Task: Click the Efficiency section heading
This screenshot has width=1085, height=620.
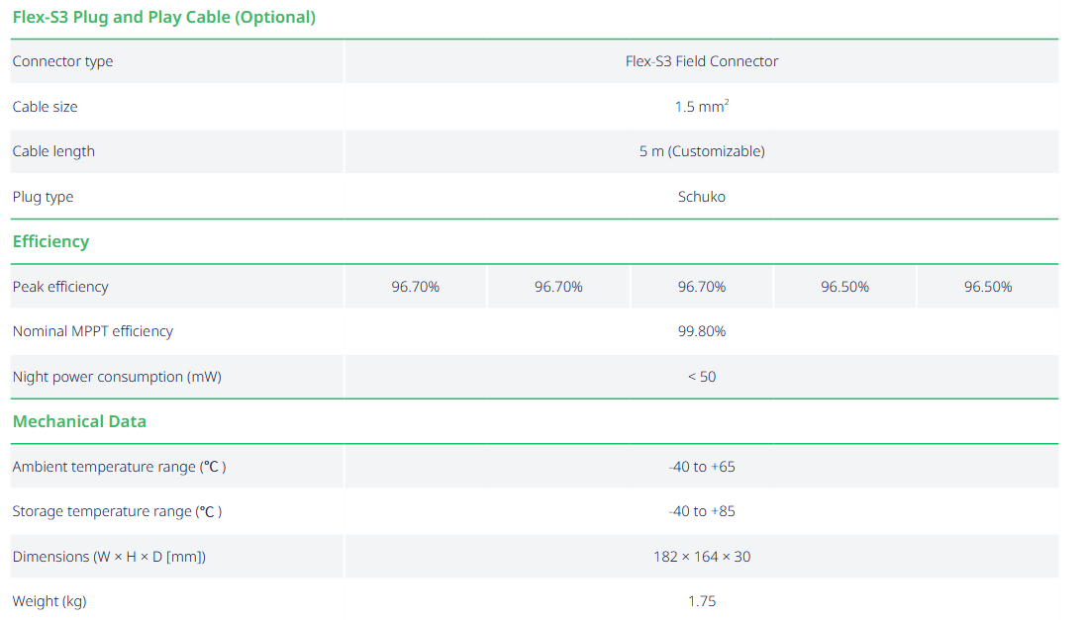Action: [x=50, y=241]
